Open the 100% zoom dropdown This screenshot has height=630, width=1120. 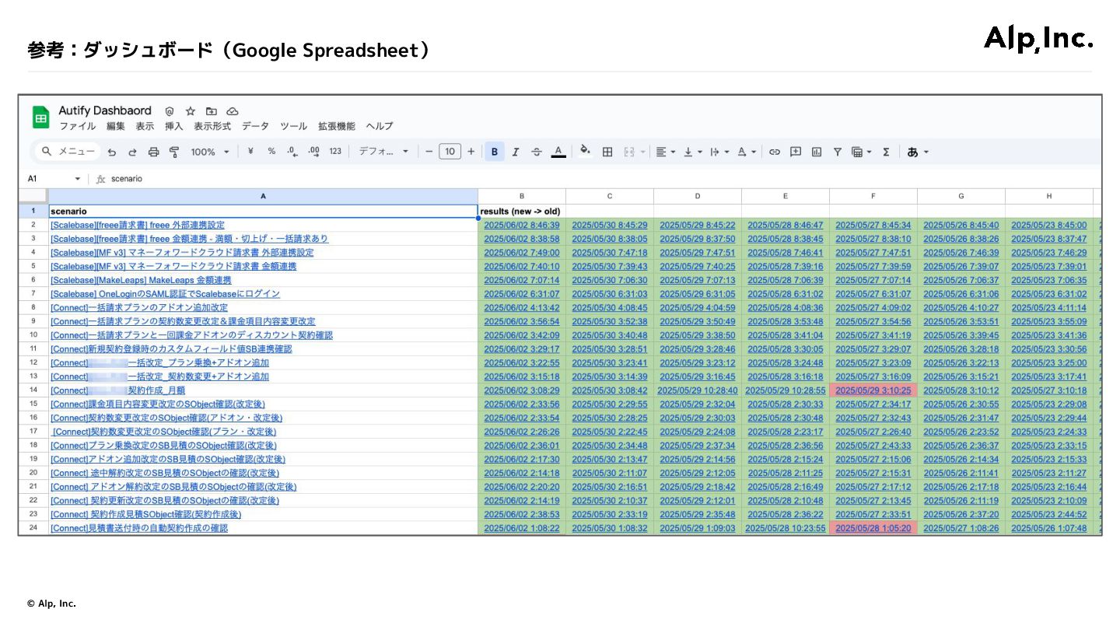pyautogui.click(x=210, y=152)
